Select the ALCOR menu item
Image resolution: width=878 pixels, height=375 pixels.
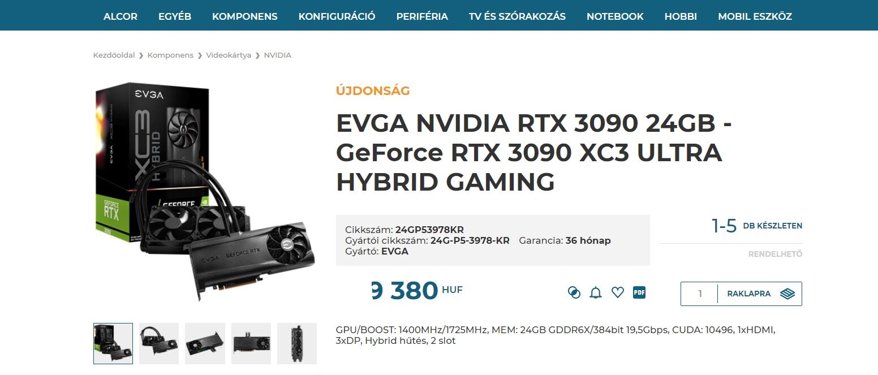tap(120, 16)
